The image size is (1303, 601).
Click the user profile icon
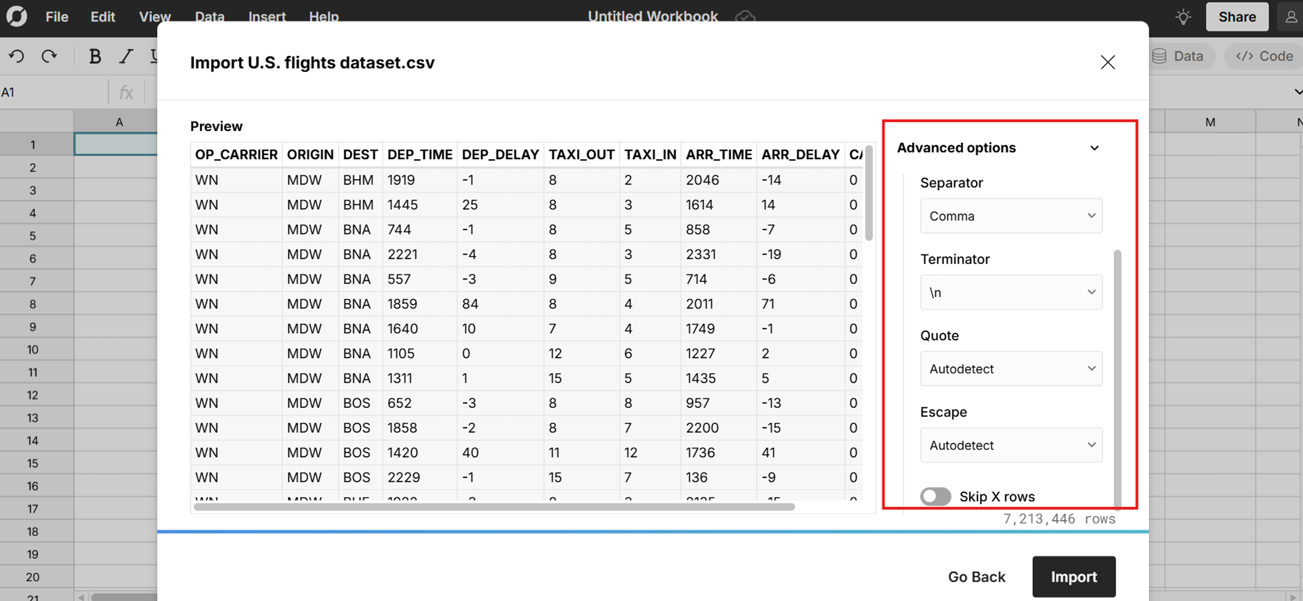pos(1290,17)
